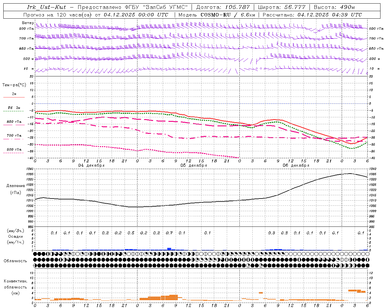Click the 700 гПа temperature legend entry

pyautogui.click(x=14, y=136)
